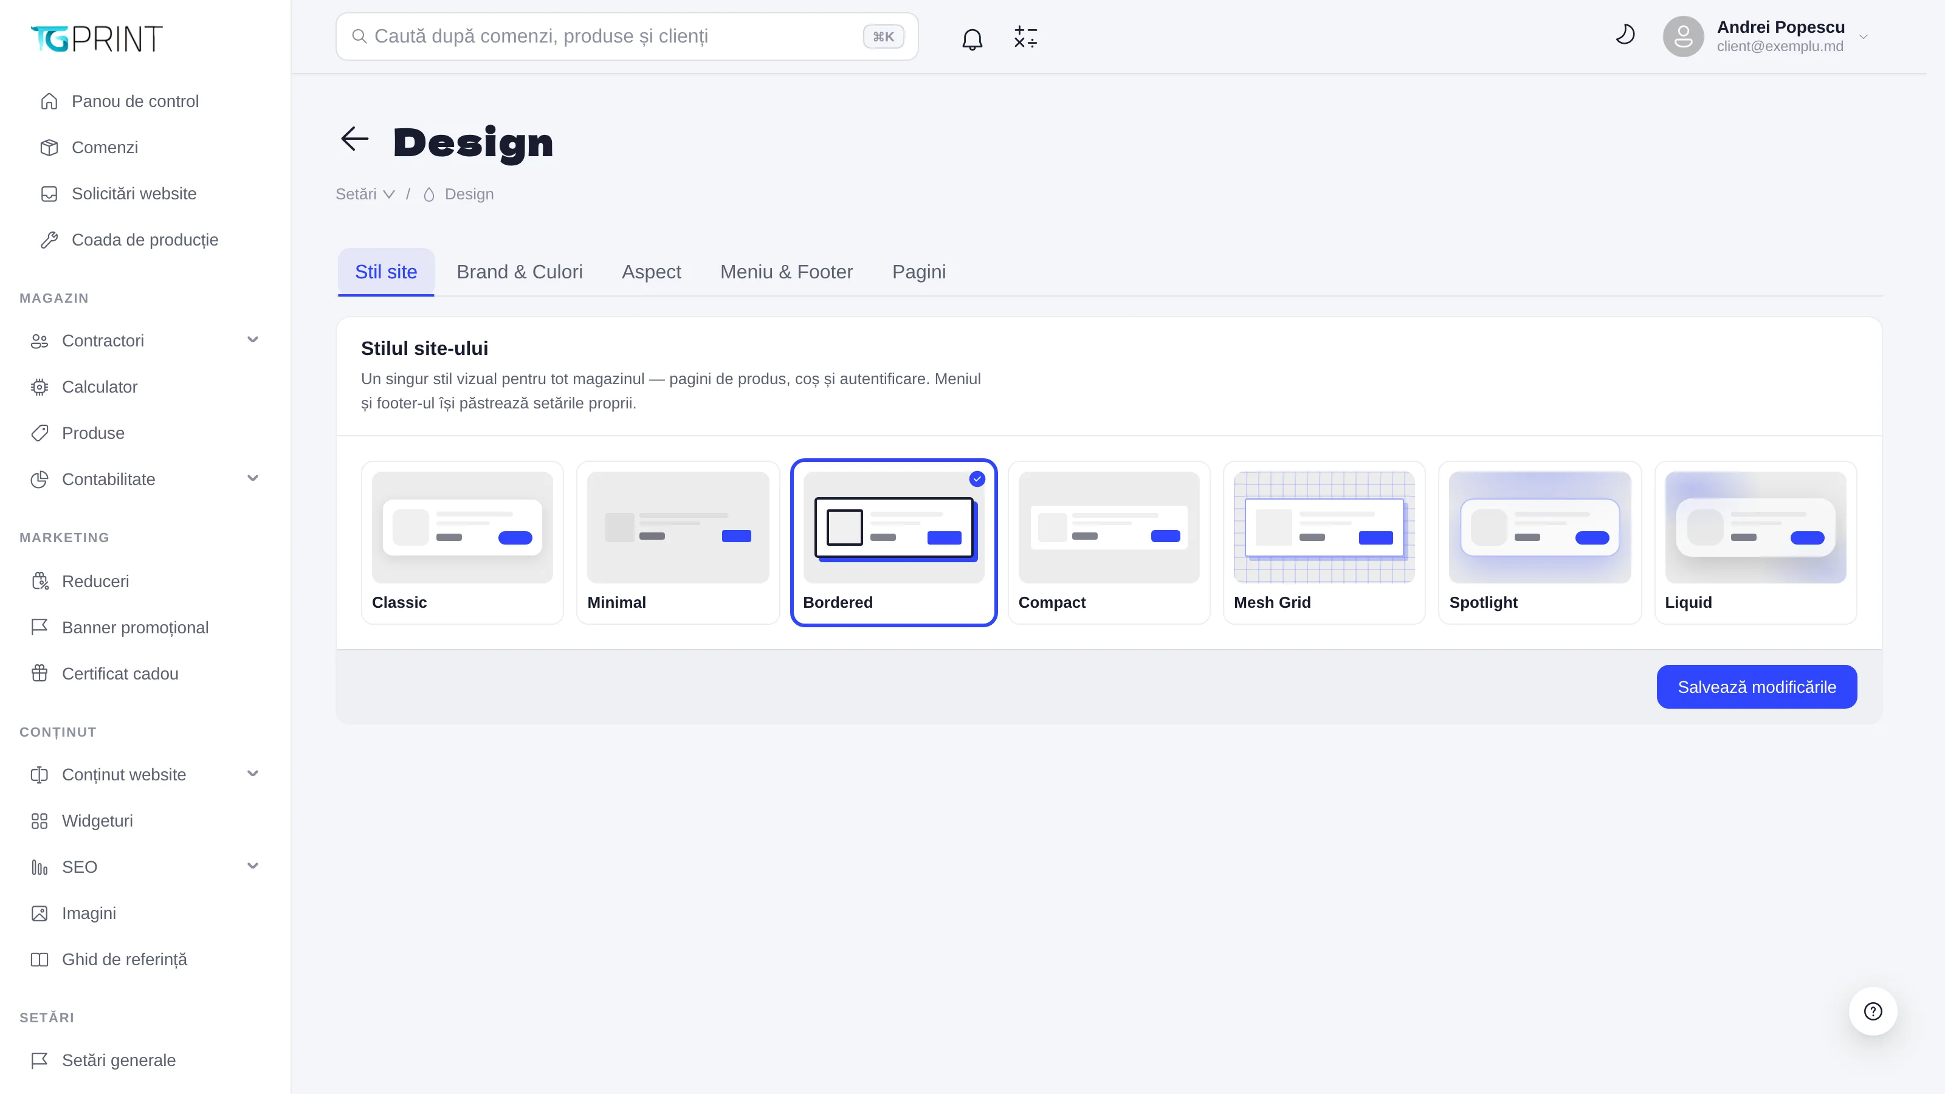
Task: Focus the search orders, products, clients field
Action: 627,36
